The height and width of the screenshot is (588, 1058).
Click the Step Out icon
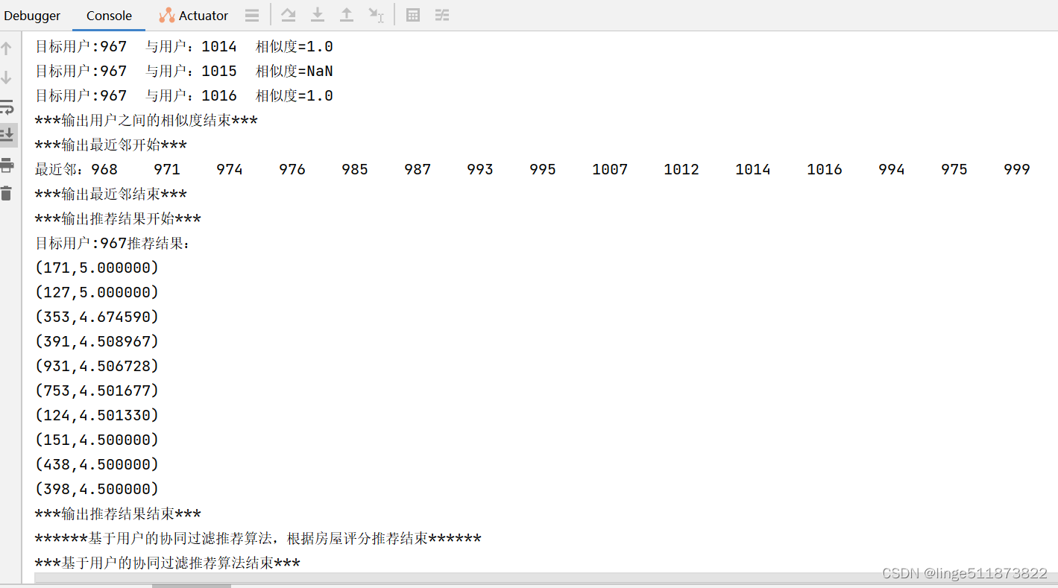click(x=347, y=15)
